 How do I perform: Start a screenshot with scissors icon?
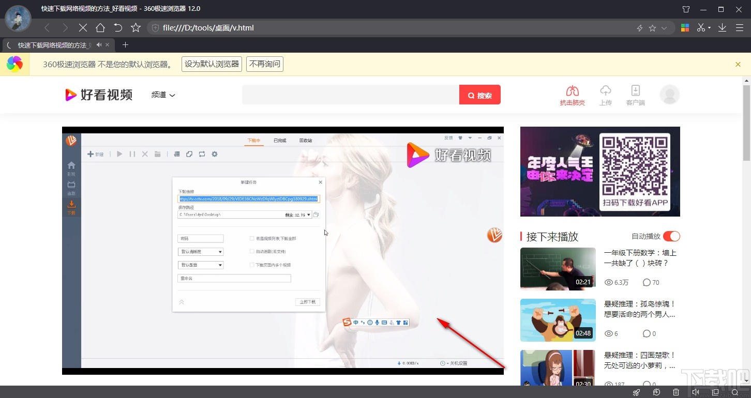point(701,28)
